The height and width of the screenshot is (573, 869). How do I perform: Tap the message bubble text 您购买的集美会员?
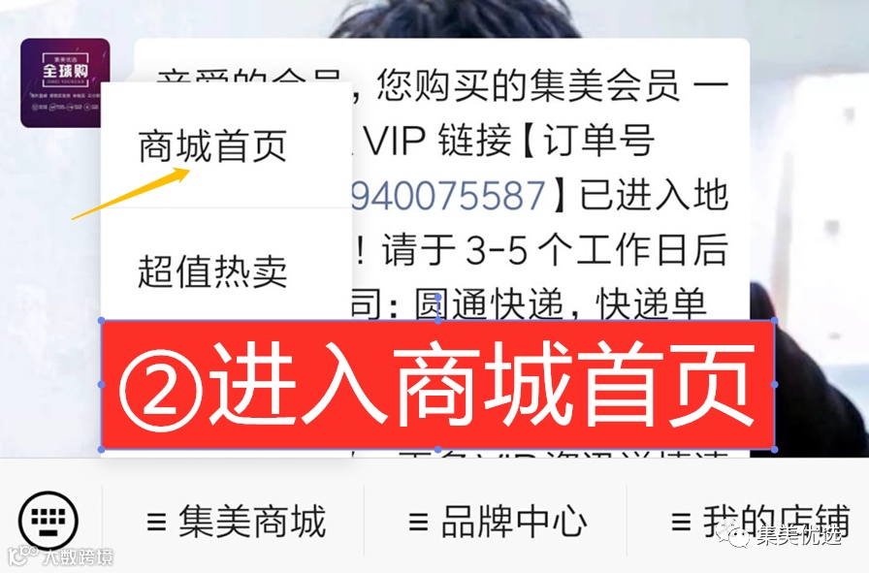click(x=529, y=86)
